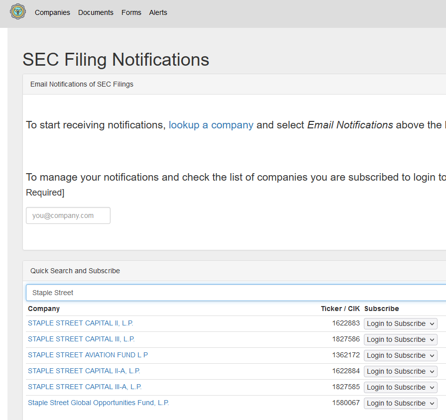Viewport: 446px width, 420px height.
Task: Expand subscribe dropdown for CIK 1622884
Action: (x=401, y=371)
